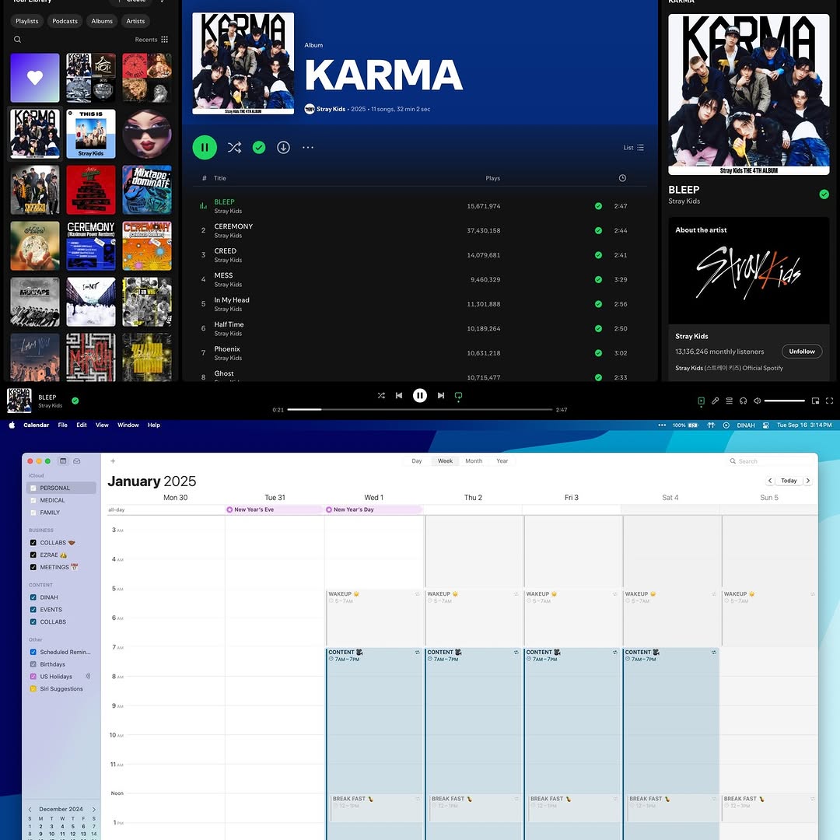Toggle the PERSONAL calendar checkbox
Image resolution: width=840 pixels, height=840 pixels.
point(33,488)
